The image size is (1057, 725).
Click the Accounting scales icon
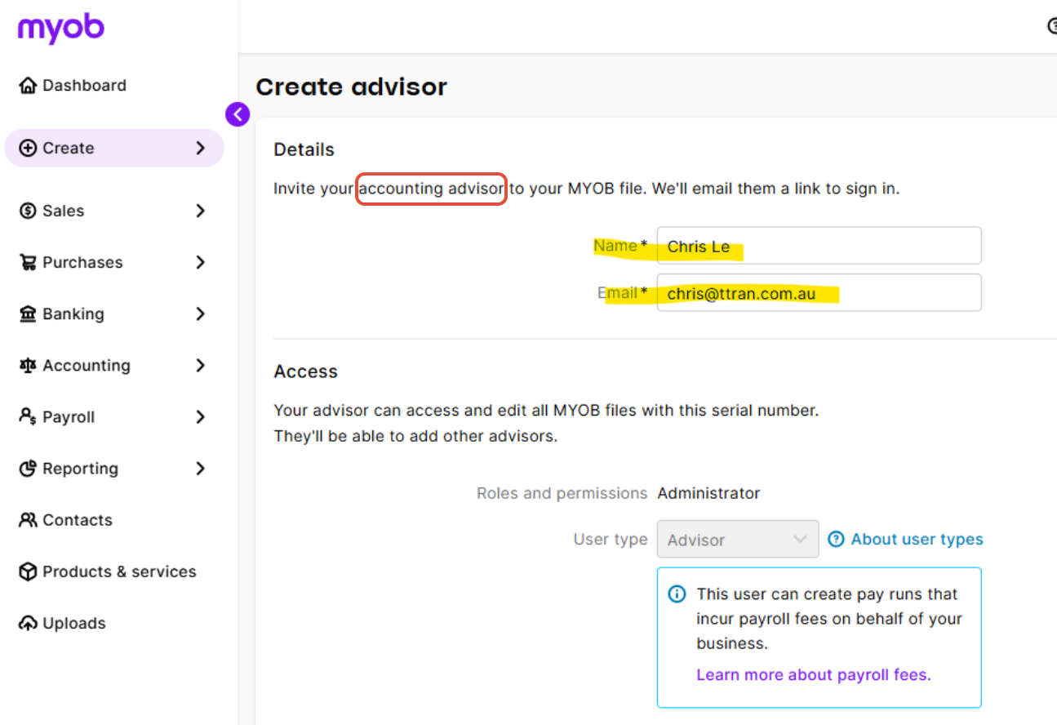29,366
